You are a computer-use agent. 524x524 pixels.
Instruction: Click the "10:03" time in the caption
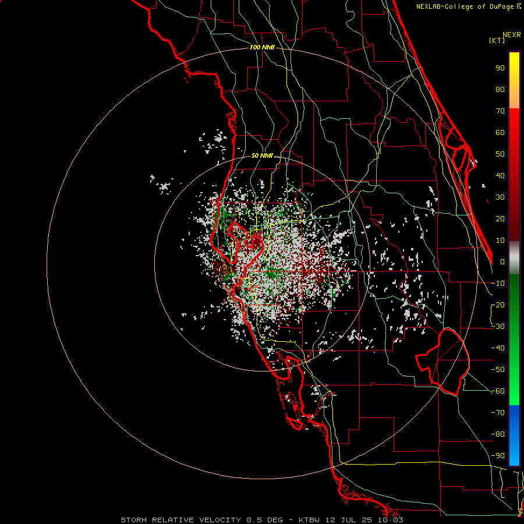point(391,520)
